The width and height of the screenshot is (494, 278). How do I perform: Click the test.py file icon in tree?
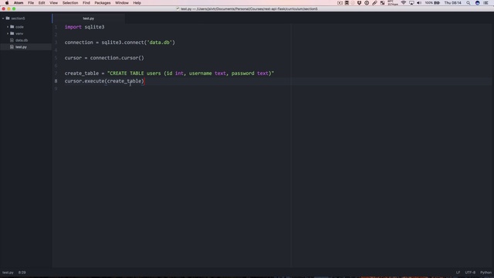(12, 47)
